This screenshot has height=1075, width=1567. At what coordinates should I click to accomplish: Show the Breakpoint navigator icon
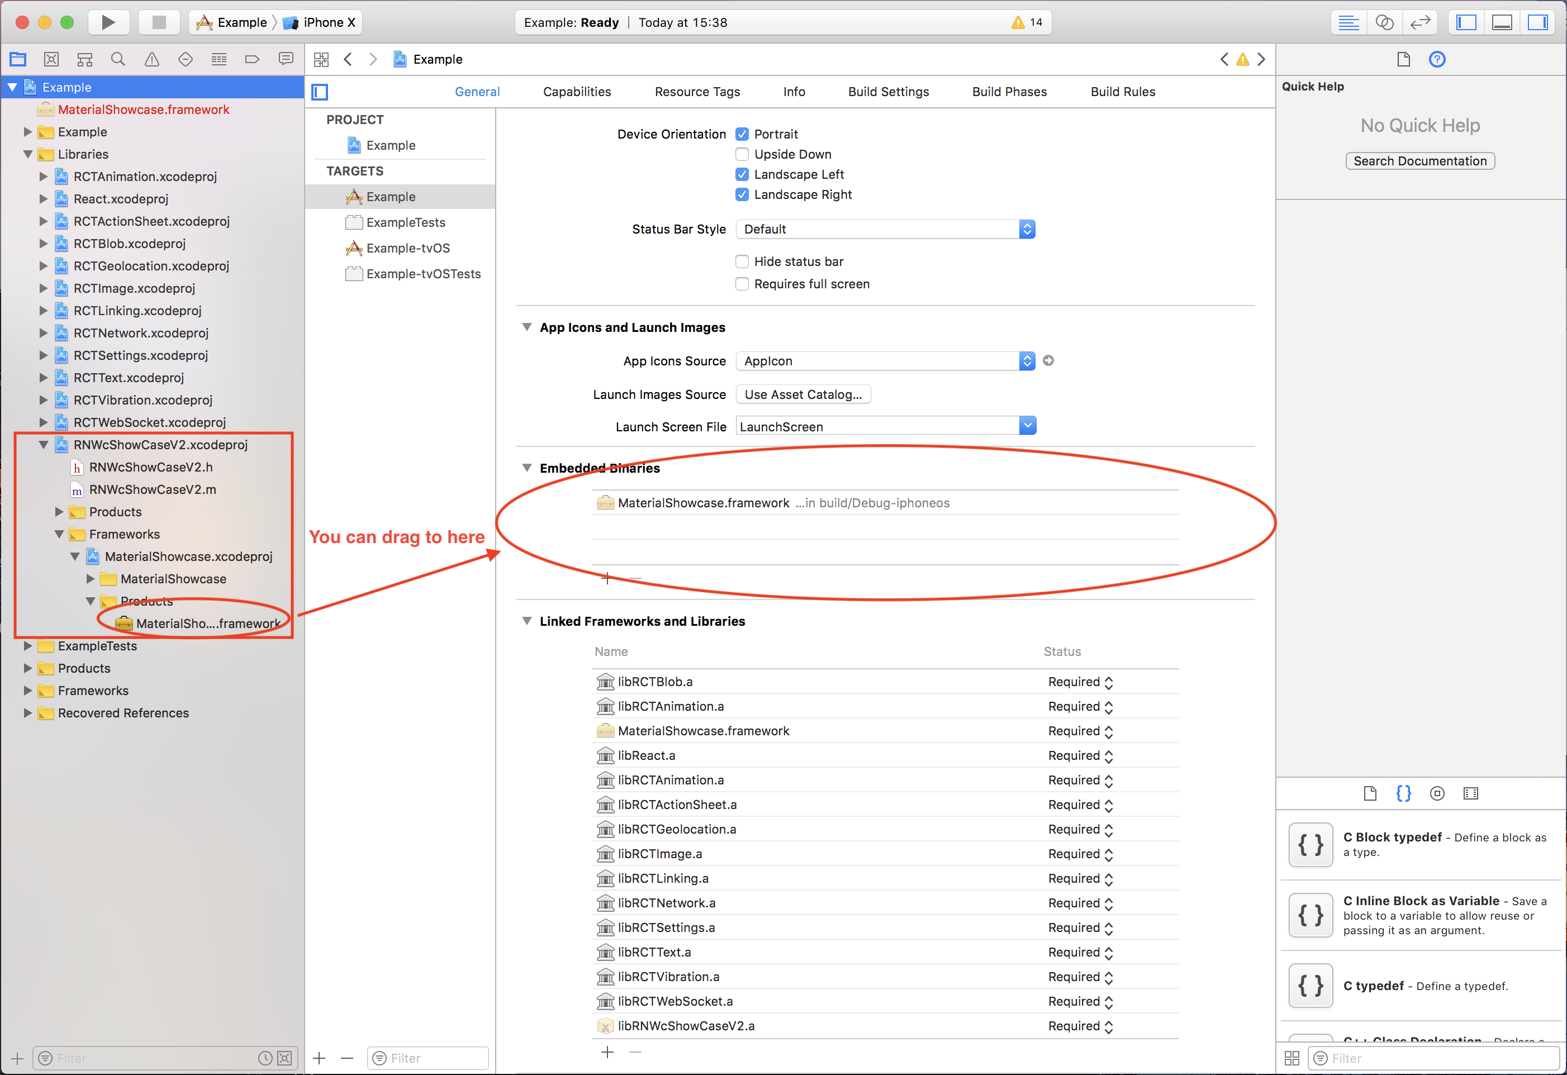(252, 59)
